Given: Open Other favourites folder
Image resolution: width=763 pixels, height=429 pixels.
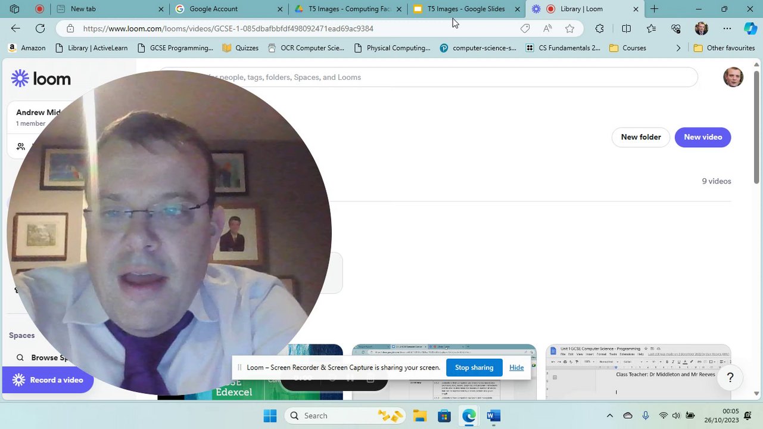Looking at the screenshot, I should 724,48.
